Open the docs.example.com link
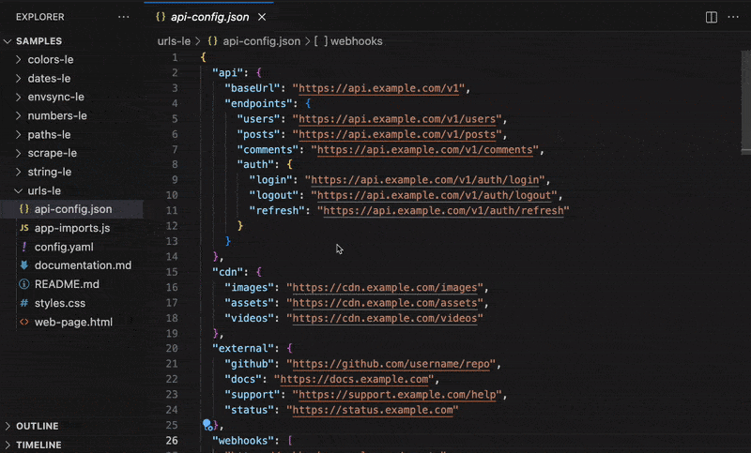Screen dimensions: 751x453 [354, 379]
